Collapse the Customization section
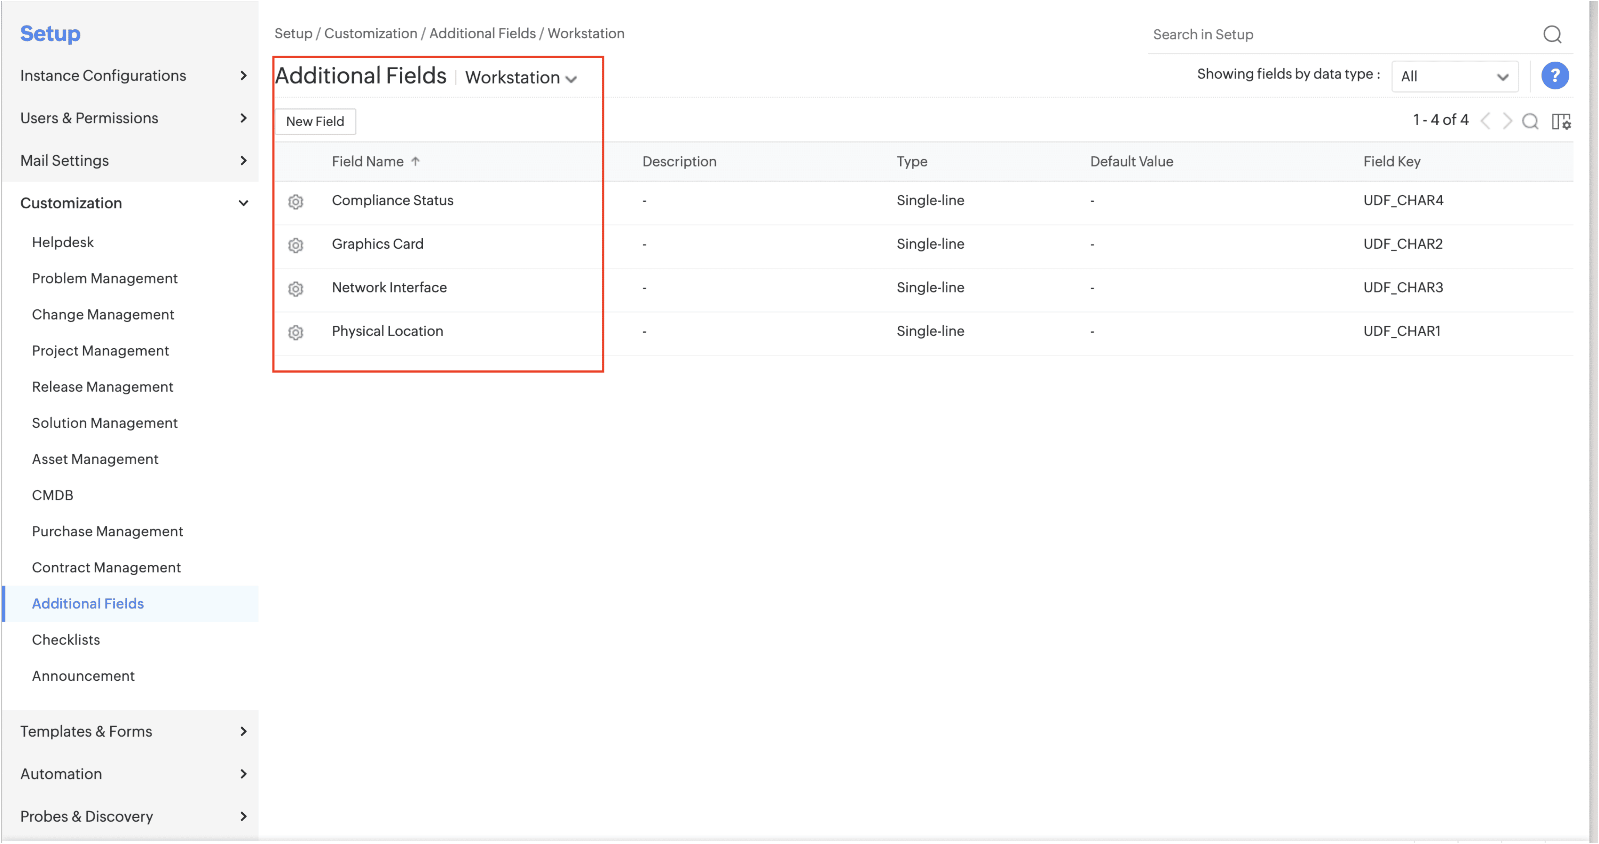This screenshot has width=1599, height=844. pos(243,203)
